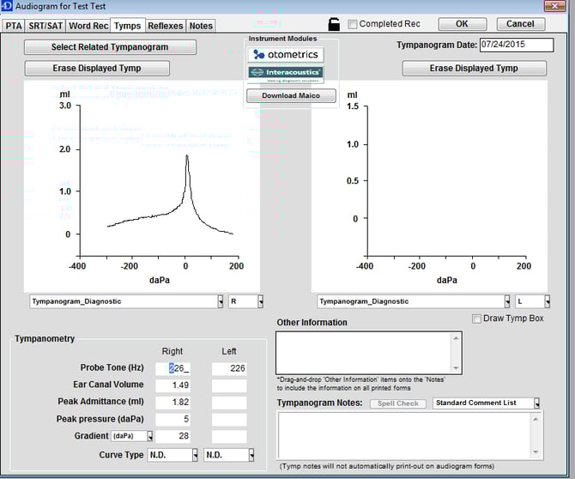Click Select Related Tympanogram button
575x479 pixels.
tap(110, 47)
